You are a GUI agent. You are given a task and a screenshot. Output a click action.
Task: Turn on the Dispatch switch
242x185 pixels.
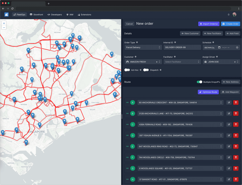coord(146,70)
